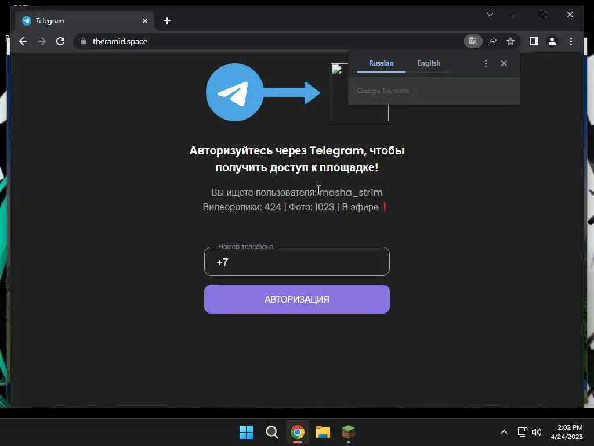Open the tab search chevron
The width and height of the screenshot is (594, 446).
click(490, 15)
